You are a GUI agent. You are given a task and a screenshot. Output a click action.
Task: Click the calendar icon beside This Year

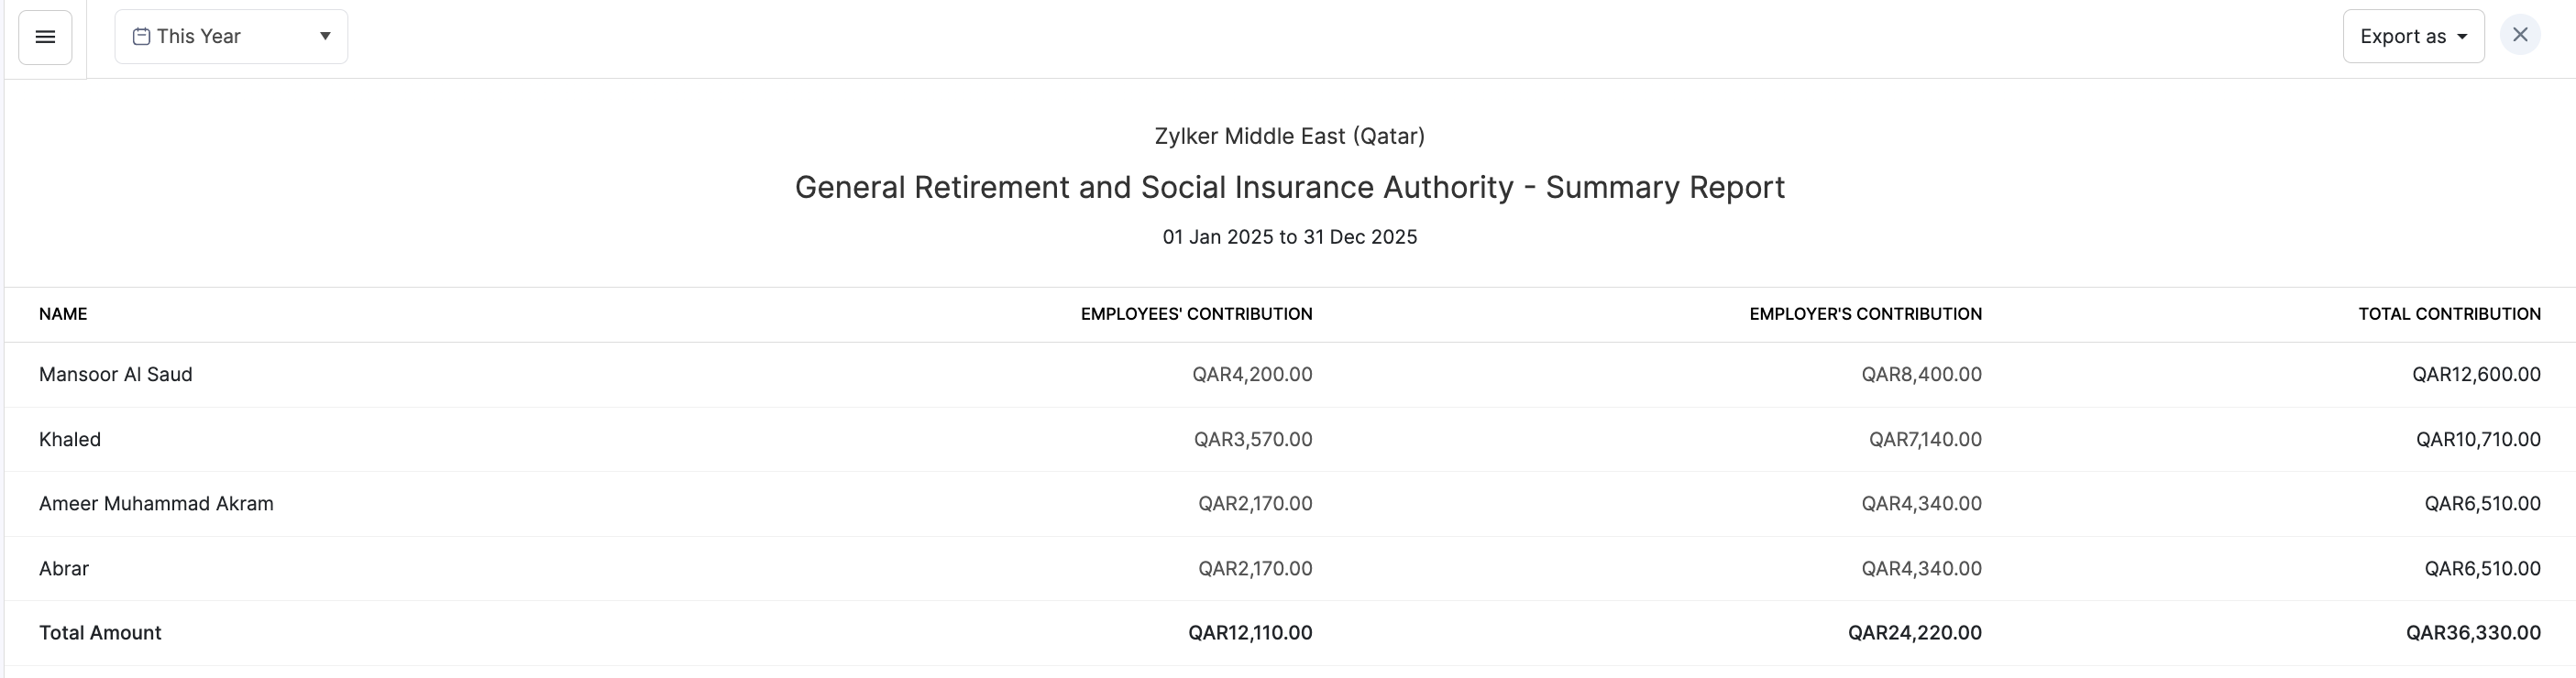pyautogui.click(x=142, y=37)
